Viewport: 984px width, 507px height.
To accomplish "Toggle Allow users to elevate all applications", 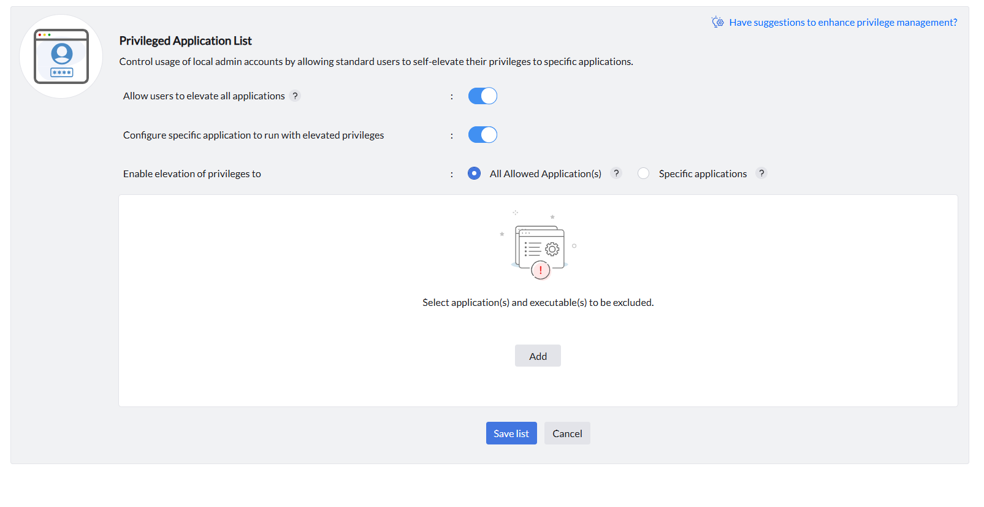I will click(482, 96).
